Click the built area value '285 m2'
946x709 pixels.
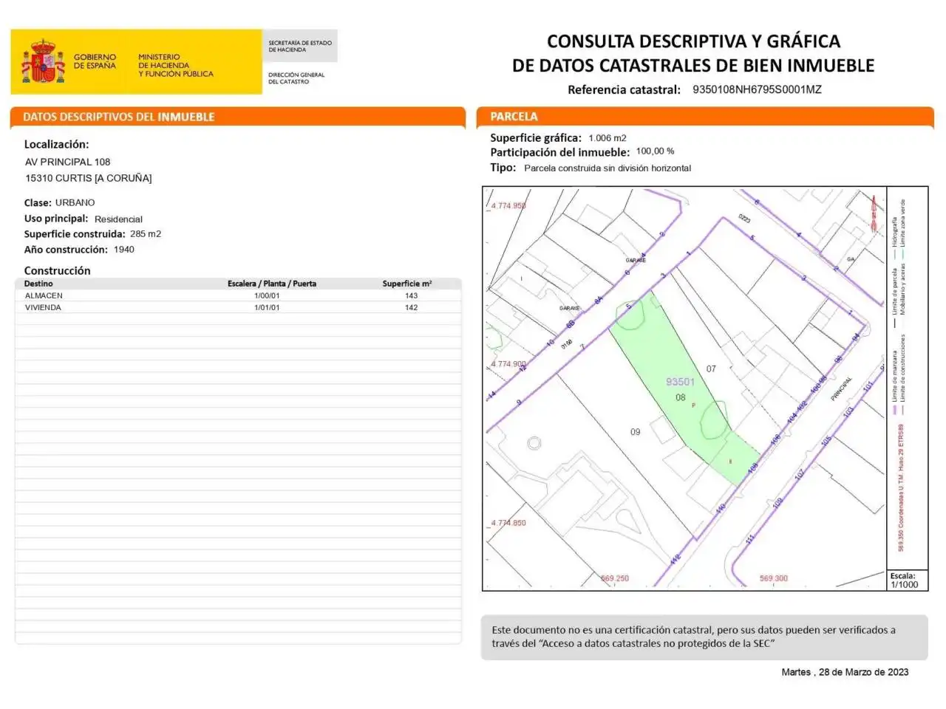(146, 234)
